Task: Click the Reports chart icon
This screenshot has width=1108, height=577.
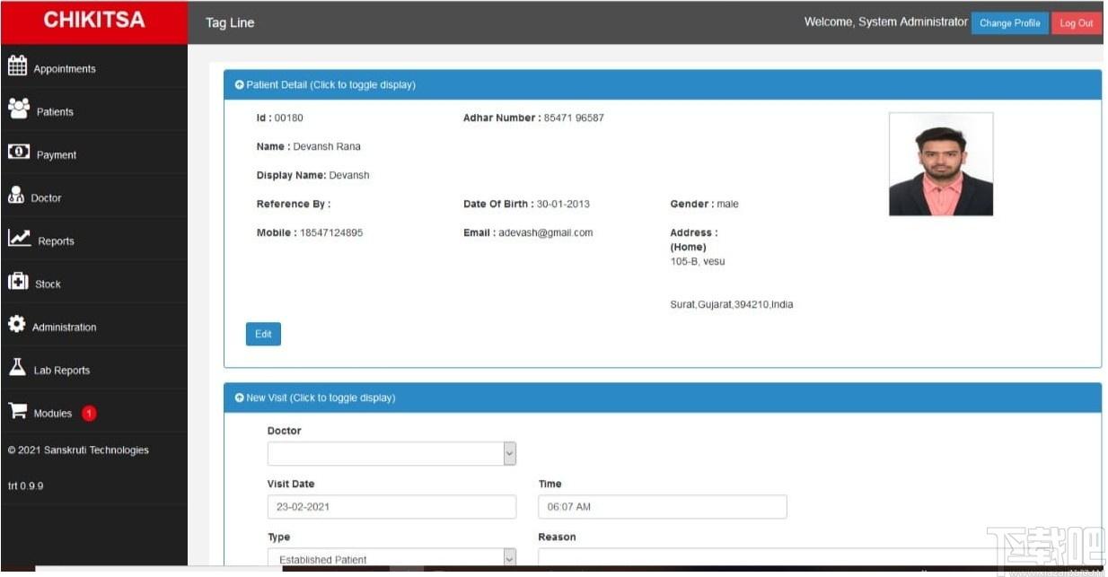Action: (x=19, y=238)
